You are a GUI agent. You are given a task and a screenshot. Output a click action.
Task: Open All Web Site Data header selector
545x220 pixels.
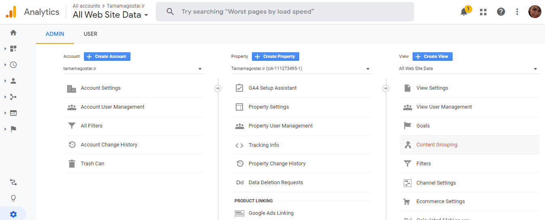point(110,15)
